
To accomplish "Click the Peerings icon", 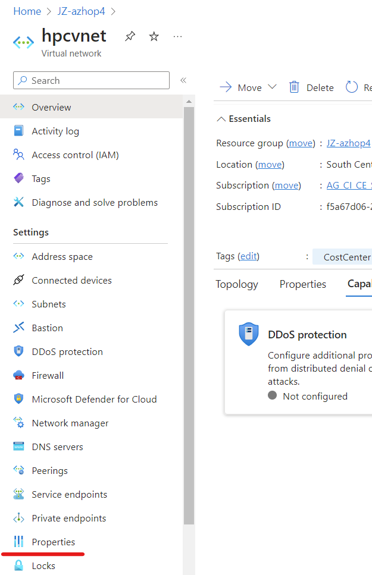I will pyautogui.click(x=18, y=470).
